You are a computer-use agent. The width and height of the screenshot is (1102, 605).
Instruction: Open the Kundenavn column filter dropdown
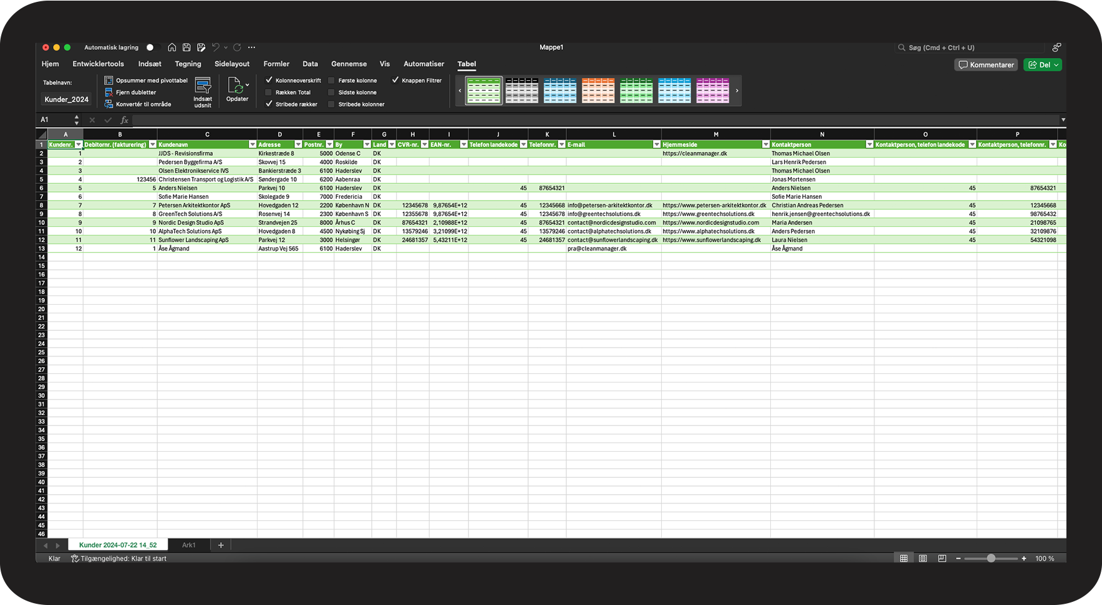pyautogui.click(x=253, y=145)
